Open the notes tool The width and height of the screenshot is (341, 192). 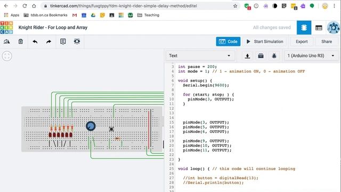click(x=63, y=42)
